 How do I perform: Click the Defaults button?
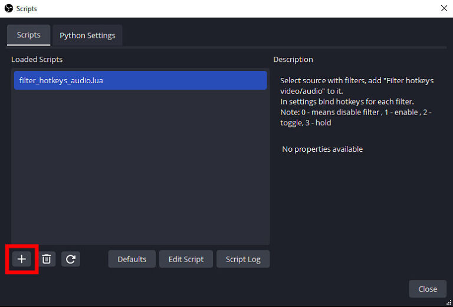click(x=132, y=259)
